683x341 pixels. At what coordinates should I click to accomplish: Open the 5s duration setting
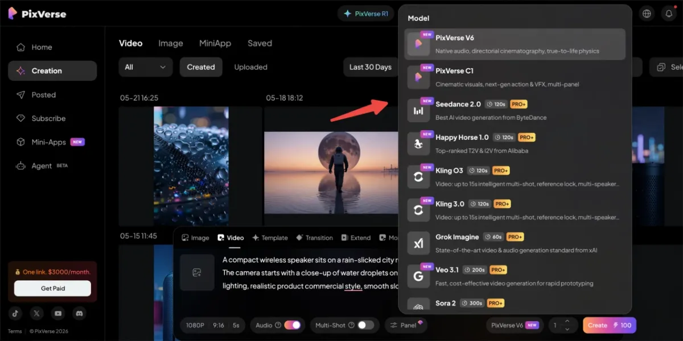(236, 325)
